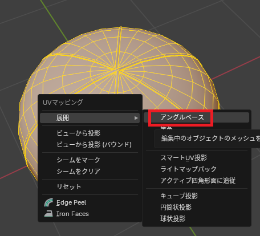
Task: Apply 球状投影 projection
Action: [x=173, y=218]
